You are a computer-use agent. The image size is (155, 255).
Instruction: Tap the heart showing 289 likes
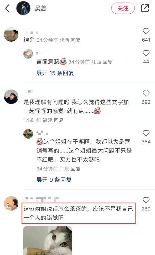[x=146, y=200]
